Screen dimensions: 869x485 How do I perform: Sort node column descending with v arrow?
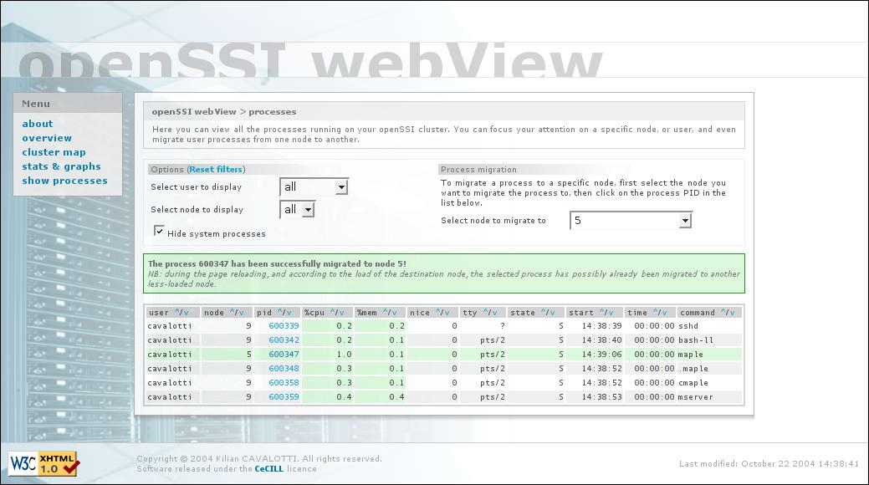click(241, 313)
